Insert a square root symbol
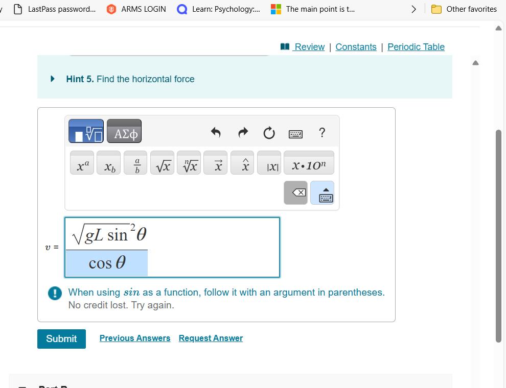Image resolution: width=506 pixels, height=388 pixels. click(162, 163)
